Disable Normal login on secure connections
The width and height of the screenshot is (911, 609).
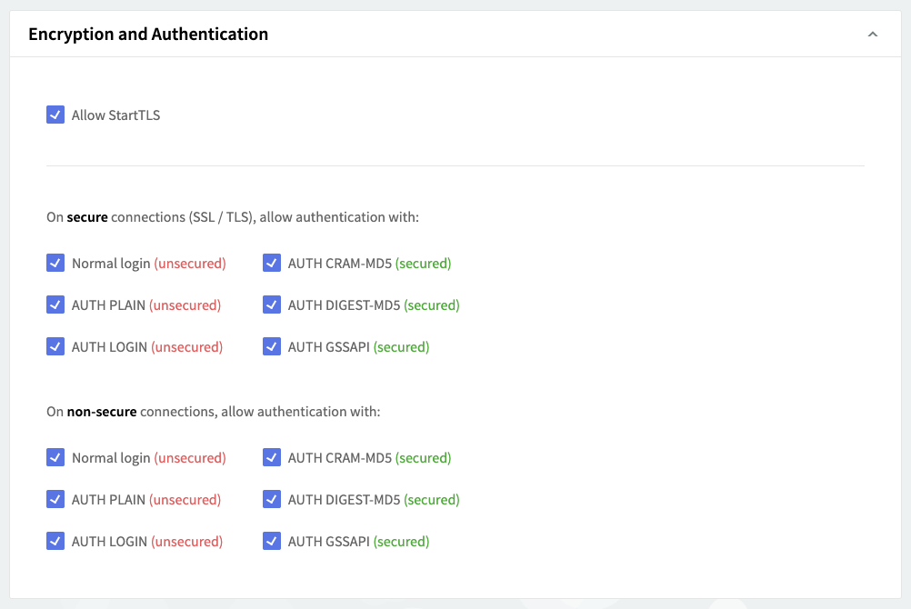pyautogui.click(x=55, y=263)
